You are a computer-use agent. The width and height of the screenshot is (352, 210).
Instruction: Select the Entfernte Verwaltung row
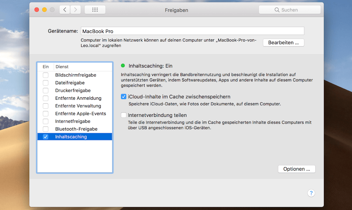[x=75, y=106]
